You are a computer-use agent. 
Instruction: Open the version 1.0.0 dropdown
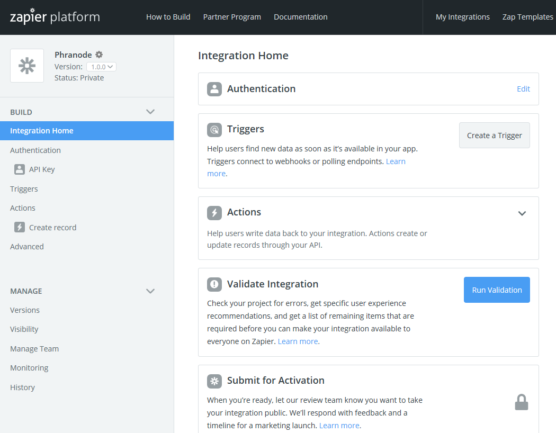point(101,67)
